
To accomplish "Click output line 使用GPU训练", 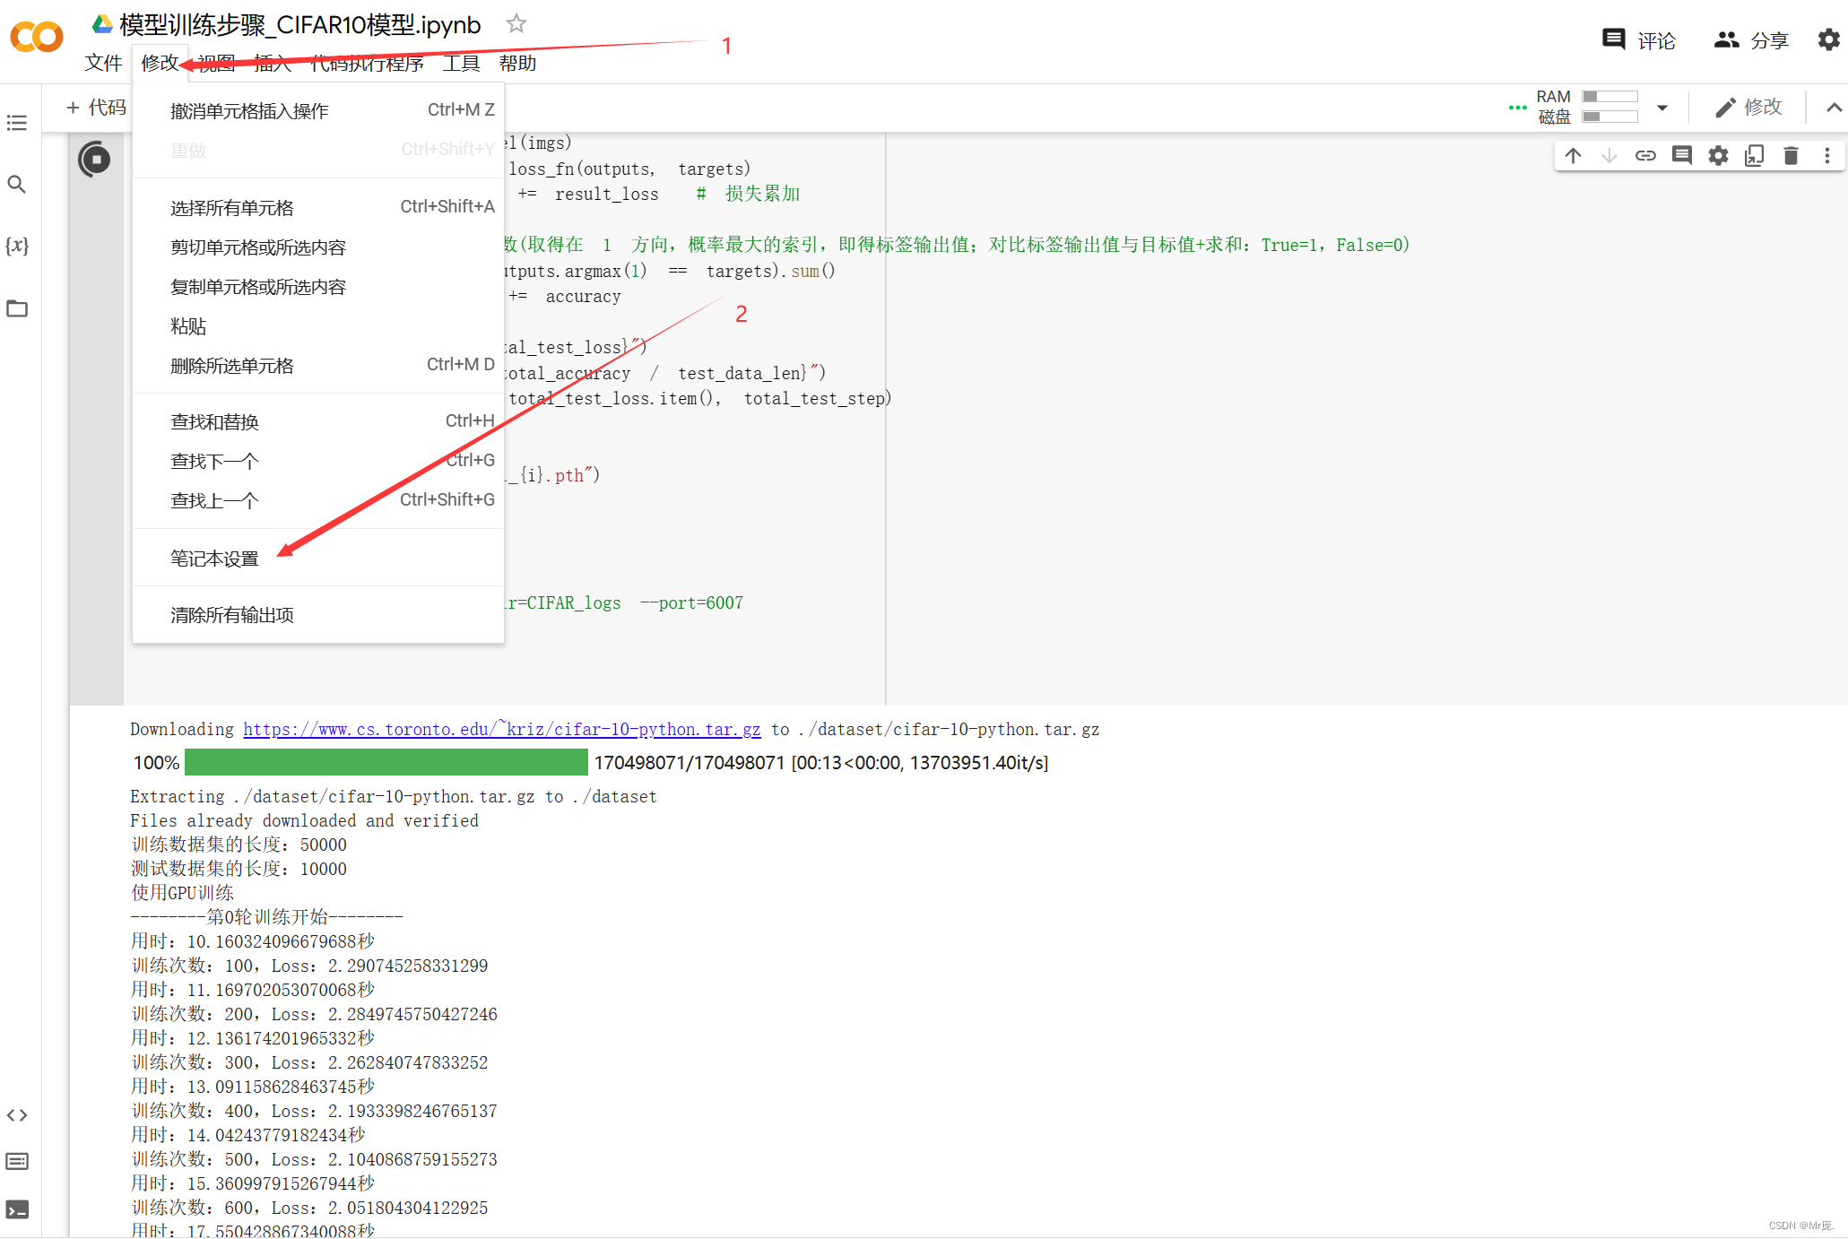I will 183,894.
